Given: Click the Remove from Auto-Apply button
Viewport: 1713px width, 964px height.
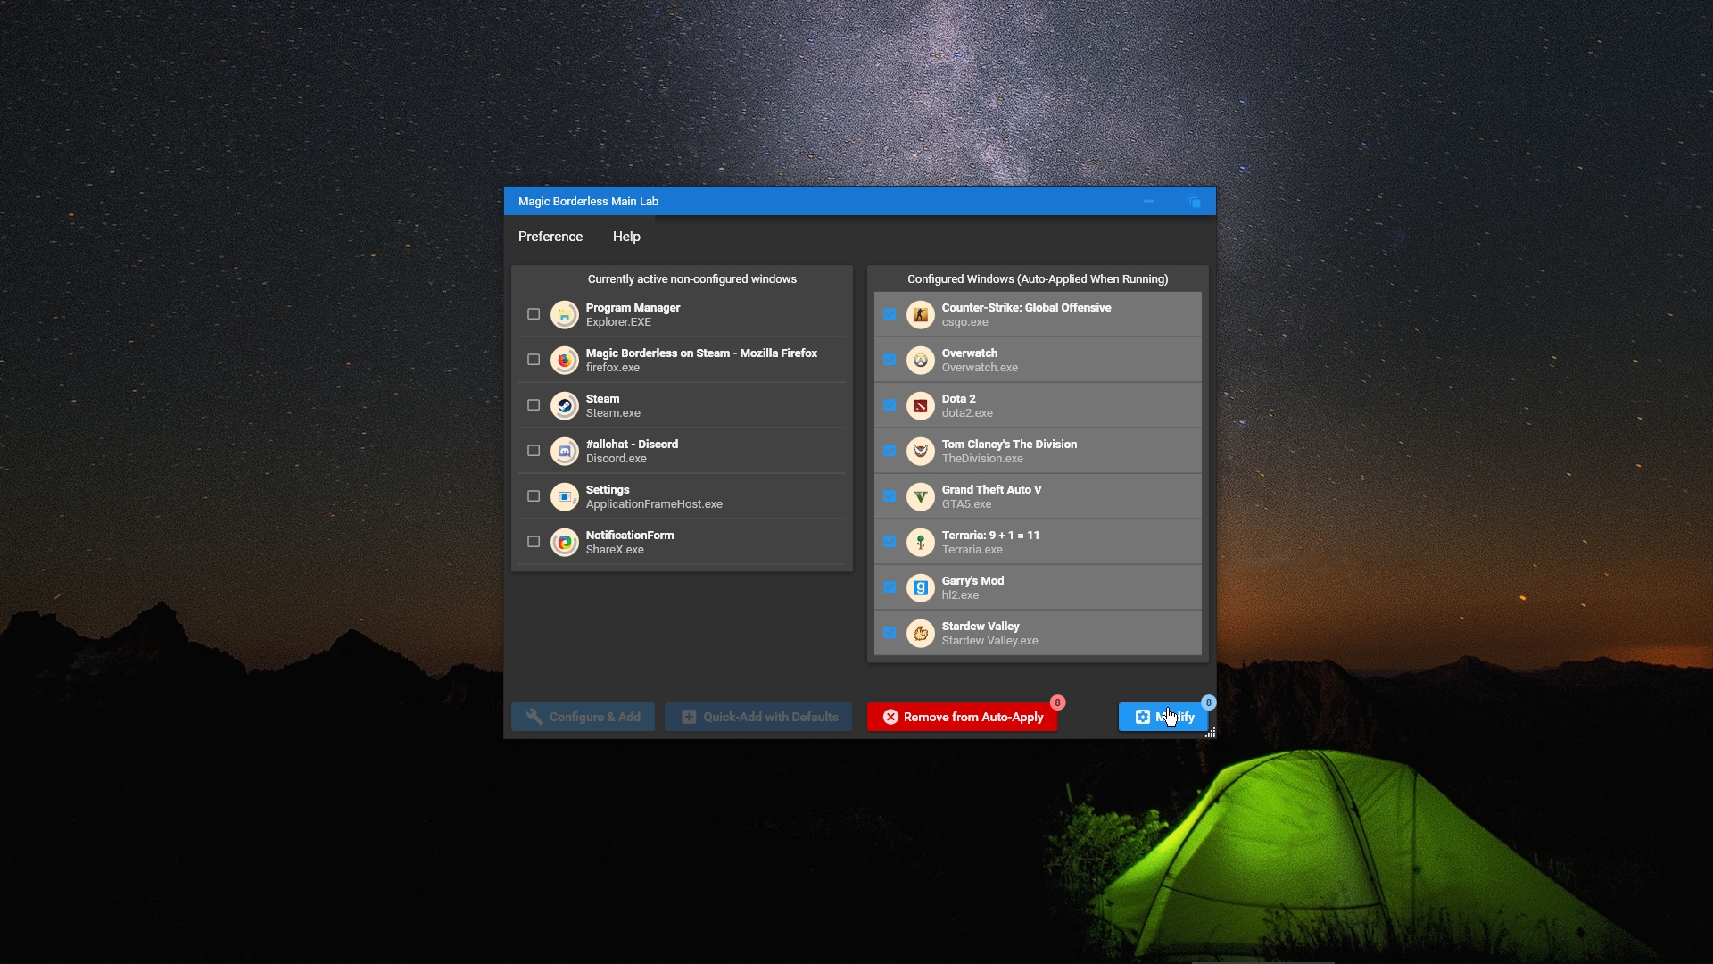Looking at the screenshot, I should [961, 717].
